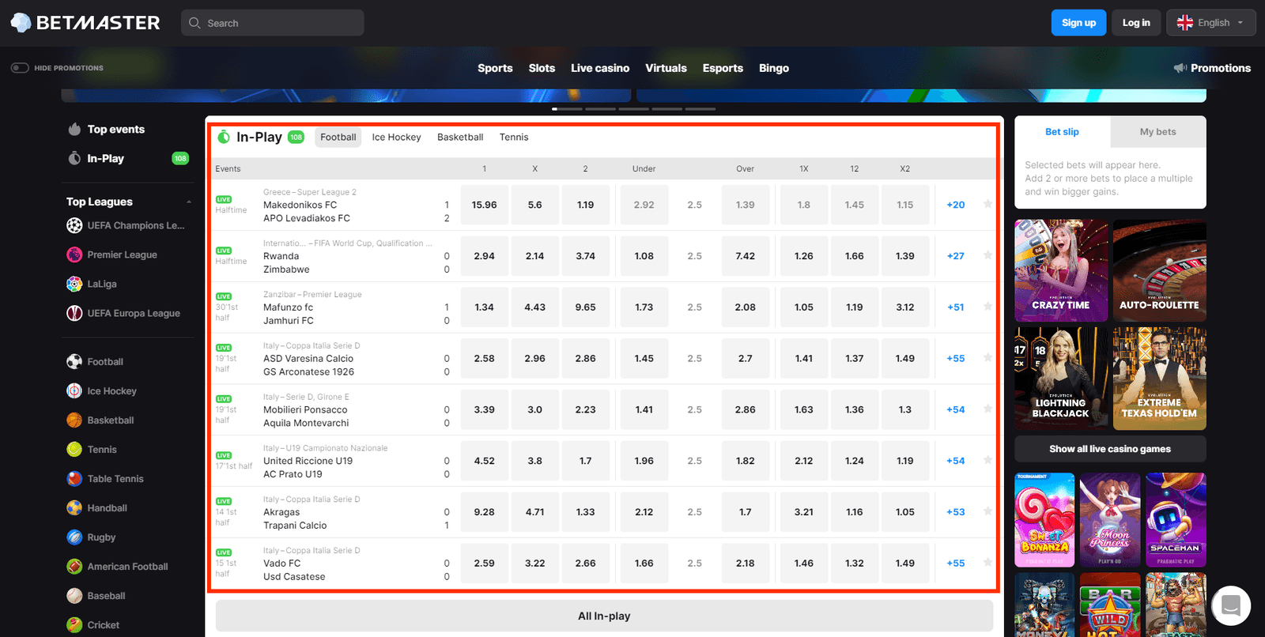Click the Betmaster logo
Viewport: 1265px width, 637px height.
pyautogui.click(x=85, y=23)
